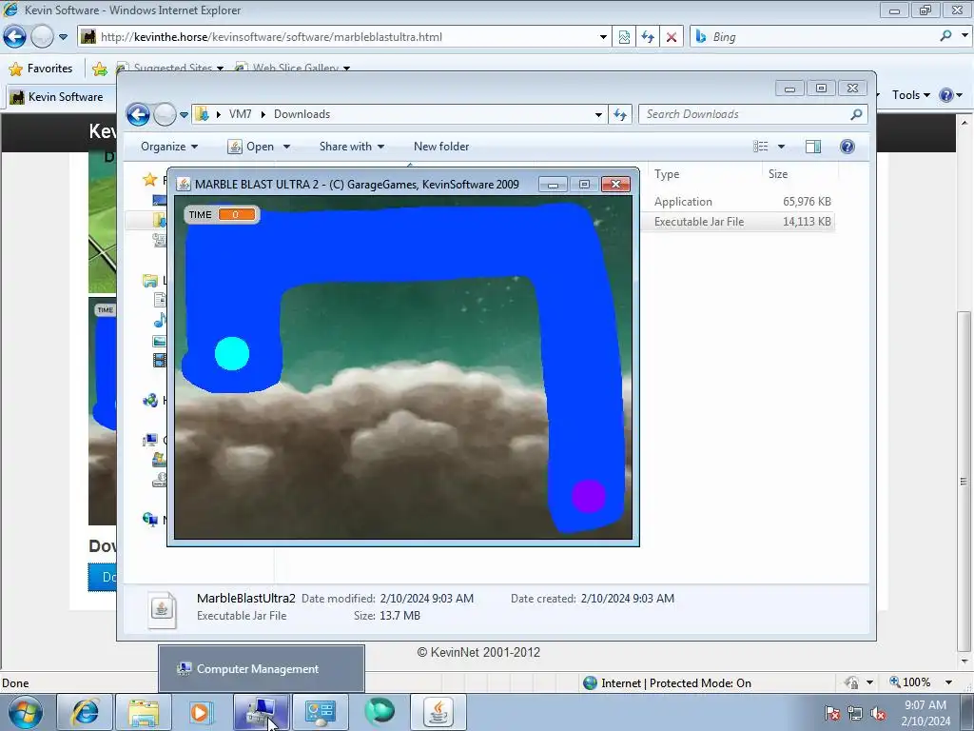
Task: Open the Organize dropdown in Explorer
Action: pos(169,147)
